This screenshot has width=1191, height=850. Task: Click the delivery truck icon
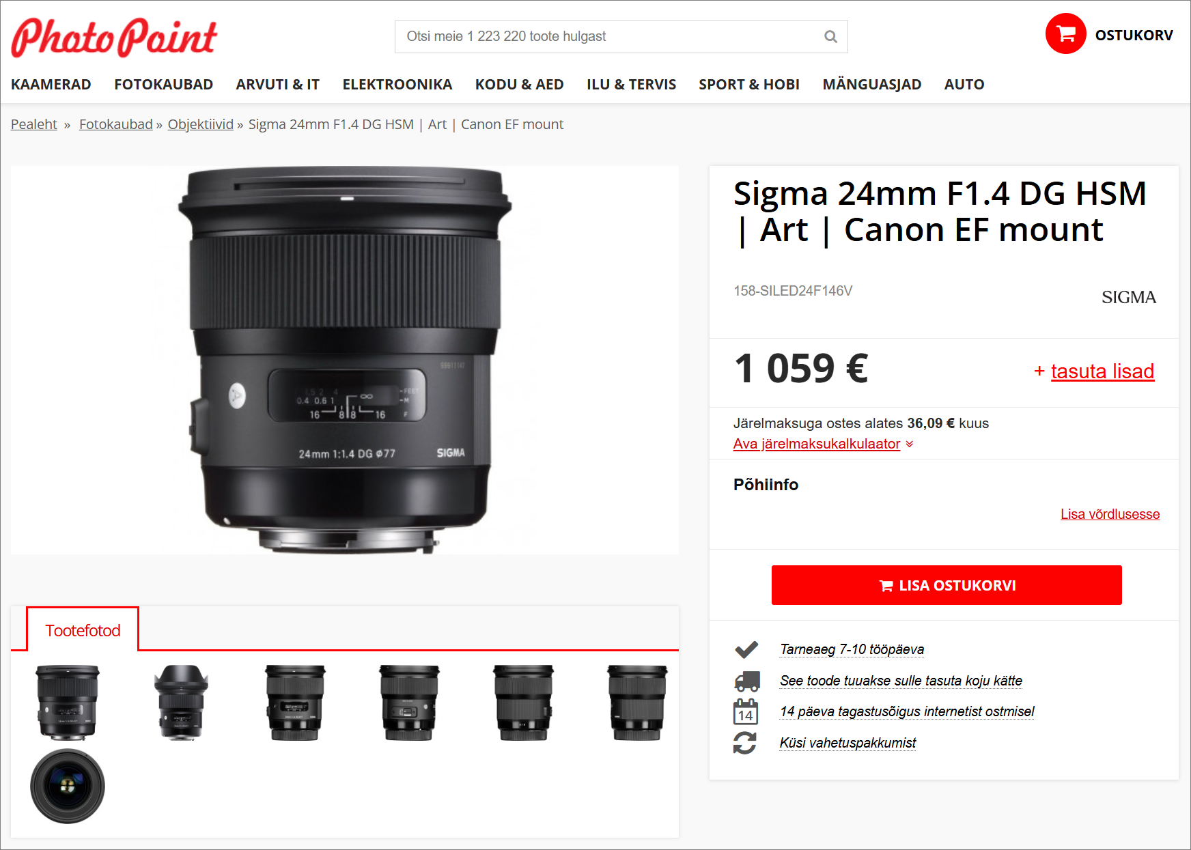point(746,681)
